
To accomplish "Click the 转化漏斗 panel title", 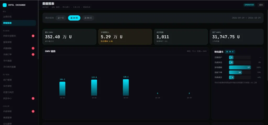I will pyautogui.click(x=219, y=52).
